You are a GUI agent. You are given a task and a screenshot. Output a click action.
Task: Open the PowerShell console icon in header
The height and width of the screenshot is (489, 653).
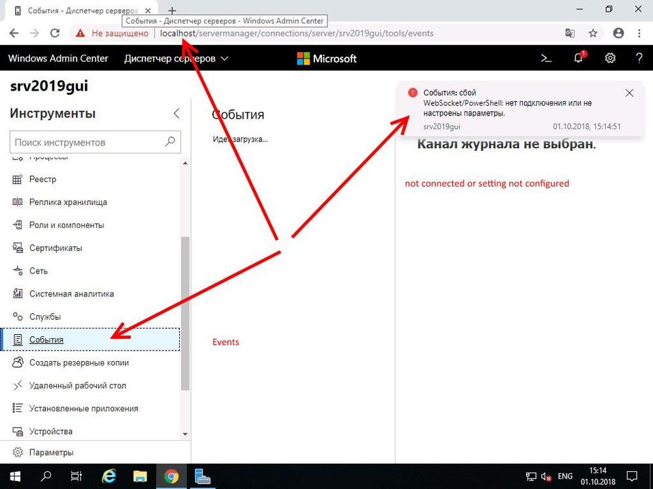click(546, 59)
